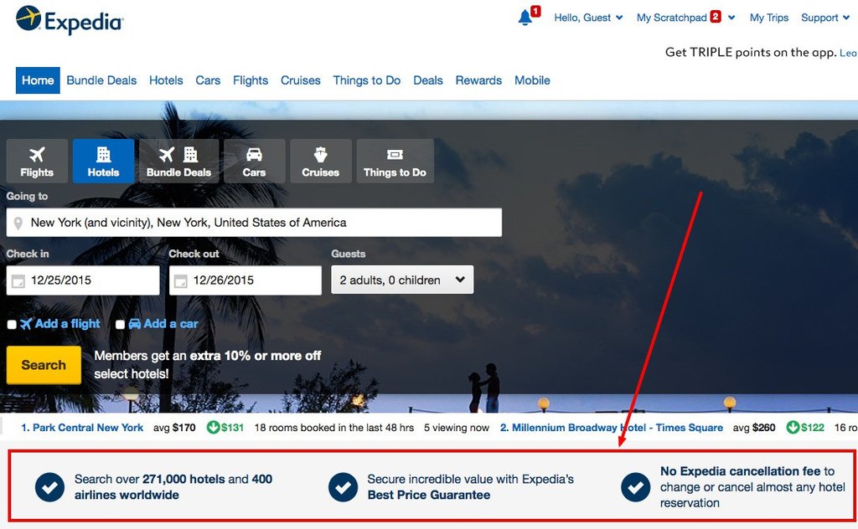The height and width of the screenshot is (529, 858).
Task: Click the check-out date field
Action: click(245, 280)
